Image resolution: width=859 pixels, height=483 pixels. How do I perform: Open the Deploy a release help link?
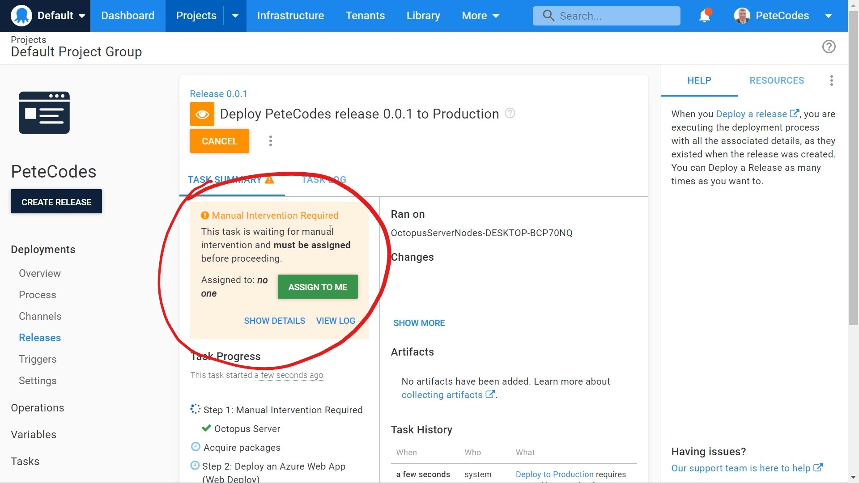pos(757,114)
